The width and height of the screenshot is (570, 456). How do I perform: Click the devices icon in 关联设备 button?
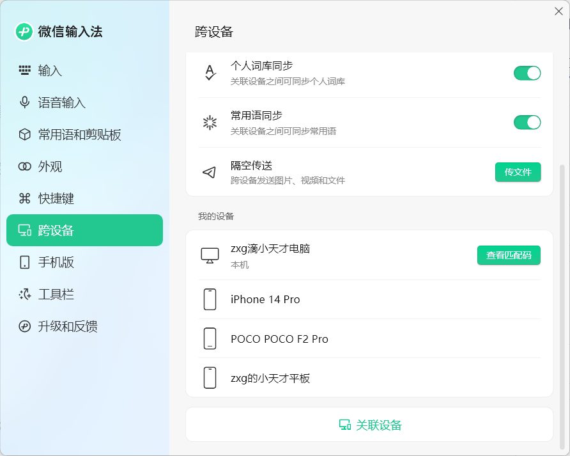[x=344, y=425]
